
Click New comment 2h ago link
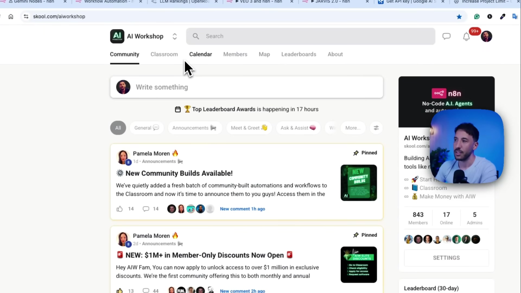(x=243, y=291)
